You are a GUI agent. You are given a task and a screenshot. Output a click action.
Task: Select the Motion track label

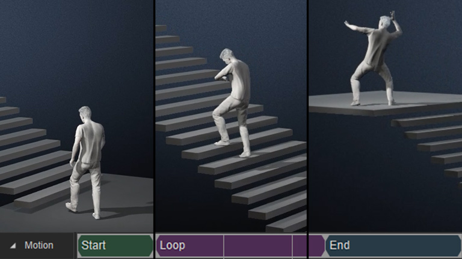pyautogui.click(x=39, y=245)
